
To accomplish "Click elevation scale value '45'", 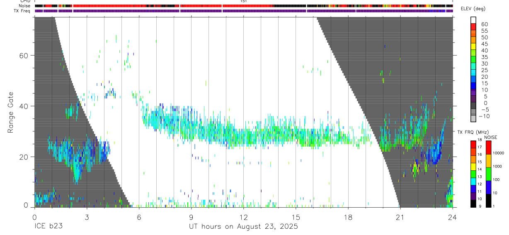I will (x=484, y=44).
